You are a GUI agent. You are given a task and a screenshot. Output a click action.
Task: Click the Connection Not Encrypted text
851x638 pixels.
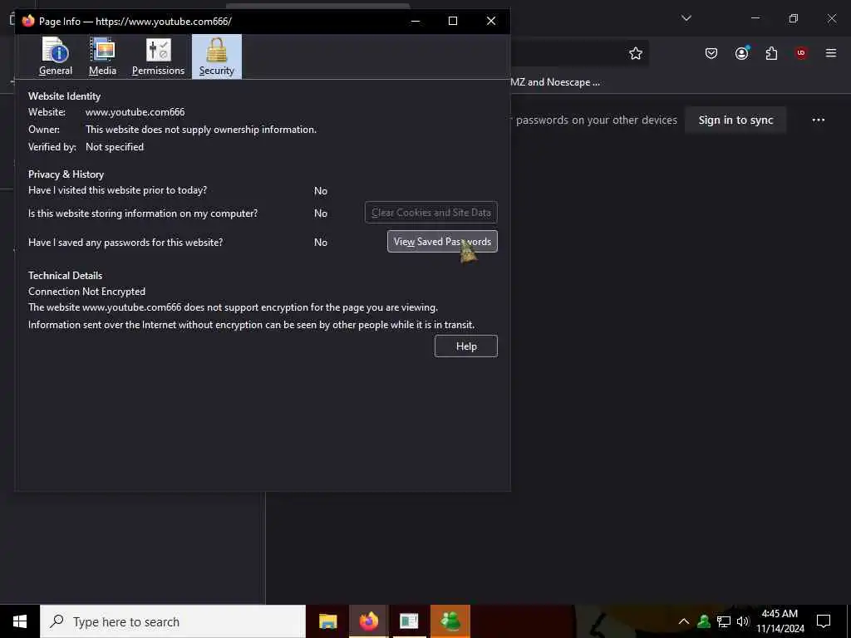[x=86, y=292]
